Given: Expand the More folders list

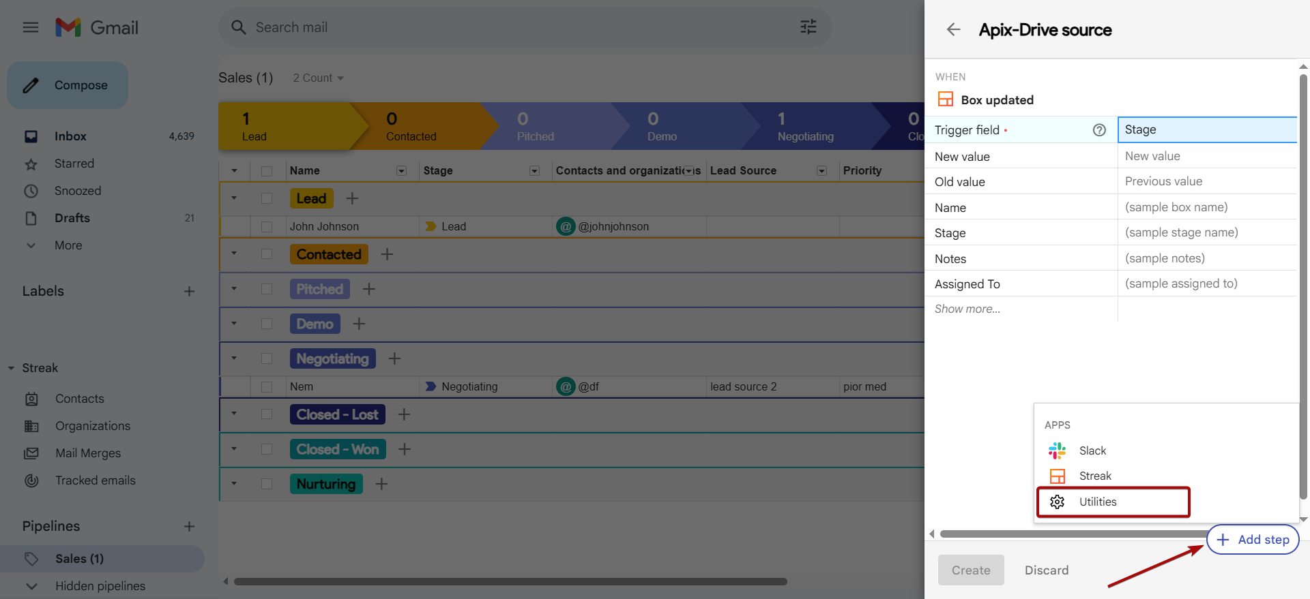Looking at the screenshot, I should tap(68, 245).
